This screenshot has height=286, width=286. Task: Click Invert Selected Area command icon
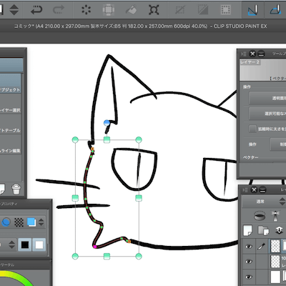(x=203, y=10)
